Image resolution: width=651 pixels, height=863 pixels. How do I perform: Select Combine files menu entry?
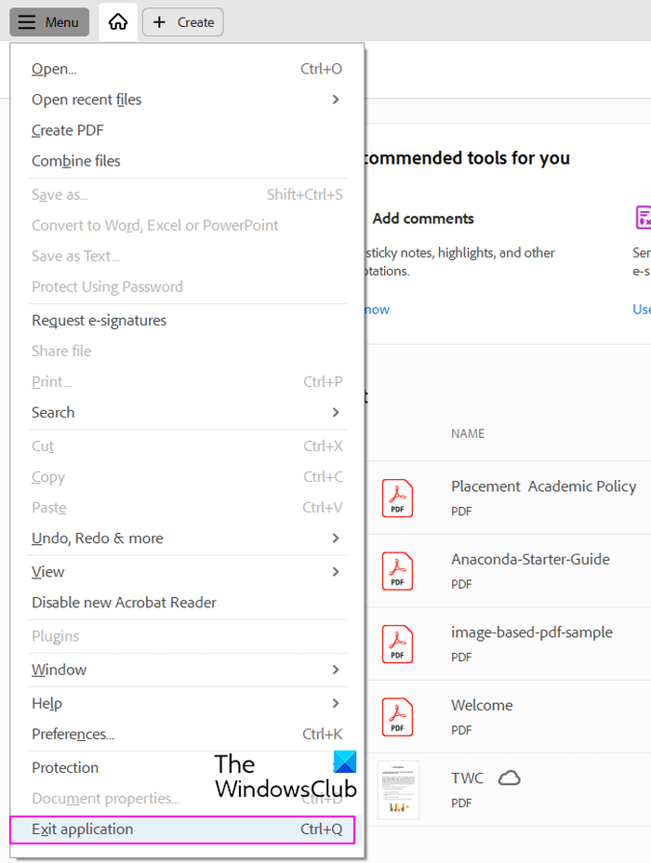coord(76,161)
